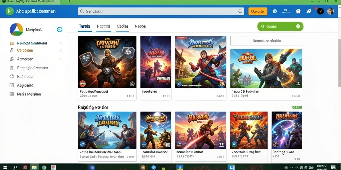341x170 pixels.
Task: Click the blue circular check icon beside Manpliak
Action: point(60,29)
